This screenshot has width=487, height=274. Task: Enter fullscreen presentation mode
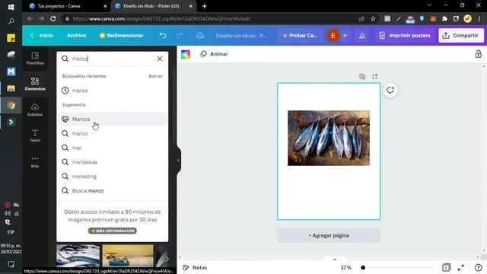[x=461, y=267]
